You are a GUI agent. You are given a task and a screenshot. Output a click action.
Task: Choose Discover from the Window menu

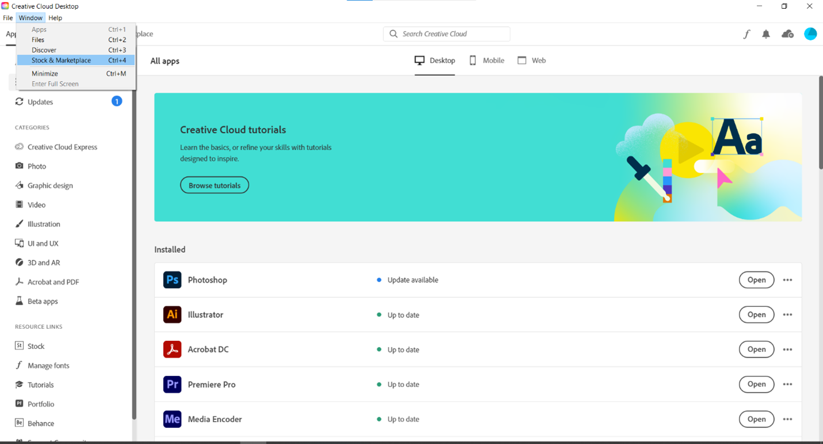point(76,50)
